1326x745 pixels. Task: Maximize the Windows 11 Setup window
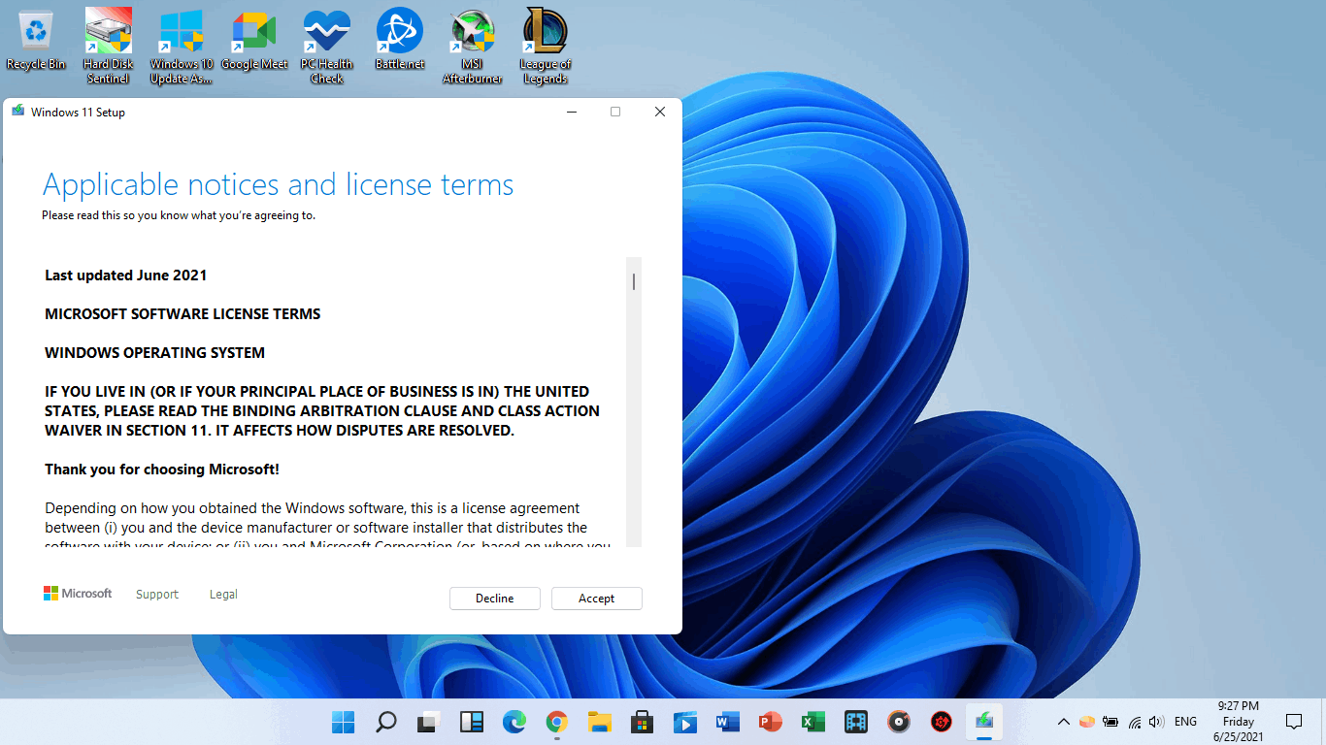pyautogui.click(x=615, y=112)
